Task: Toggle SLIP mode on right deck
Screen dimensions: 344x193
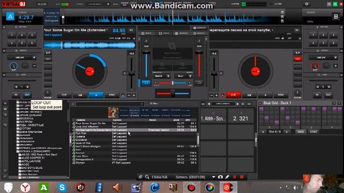Action: pos(297,53)
